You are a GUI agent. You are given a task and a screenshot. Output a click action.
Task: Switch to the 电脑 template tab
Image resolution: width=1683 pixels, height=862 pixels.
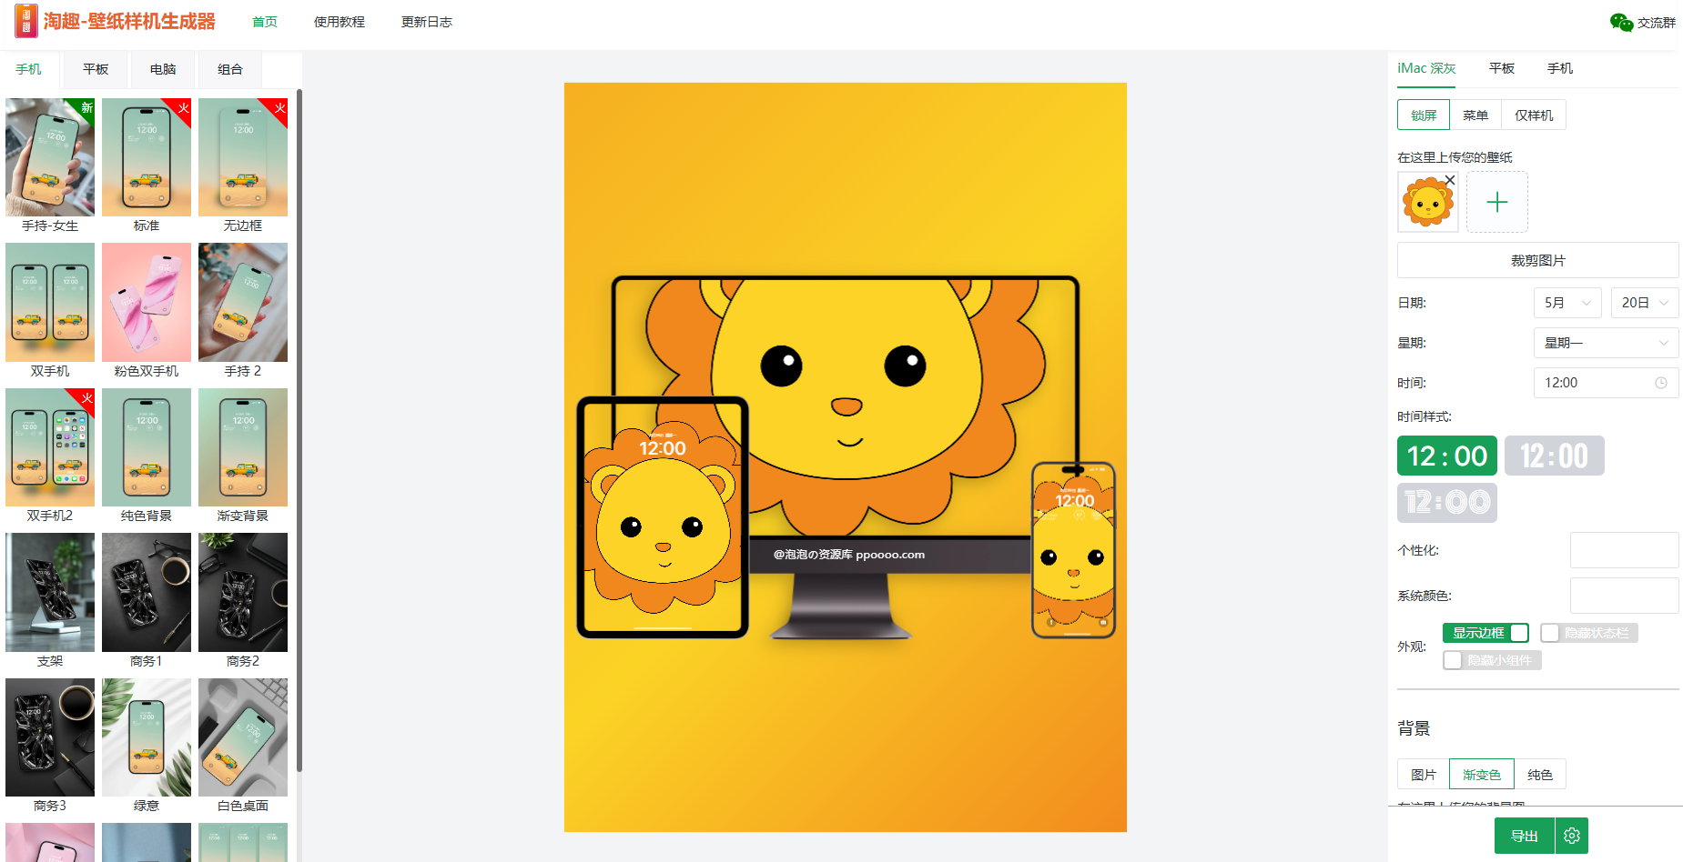163,69
